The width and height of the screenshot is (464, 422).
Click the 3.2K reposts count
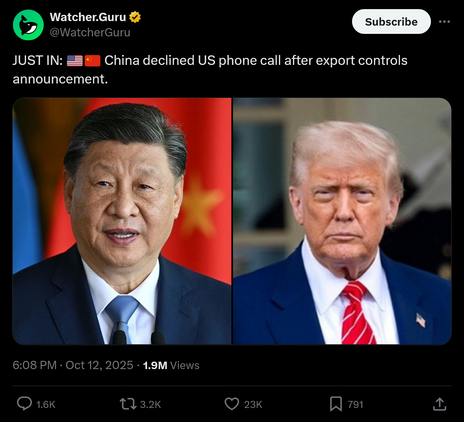[150, 405]
